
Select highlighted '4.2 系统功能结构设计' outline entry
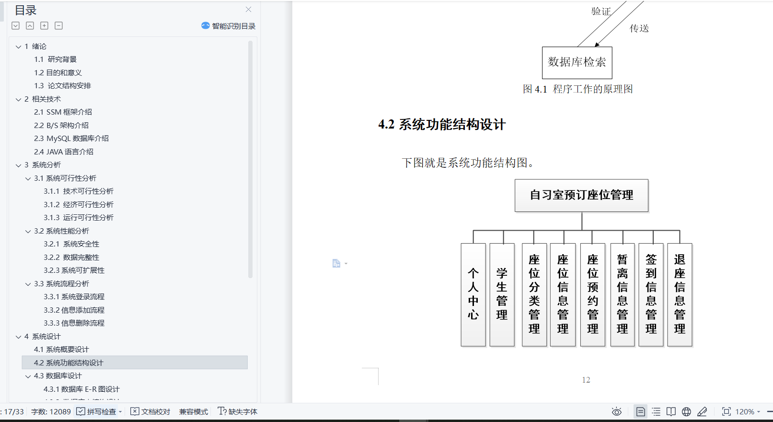point(135,363)
